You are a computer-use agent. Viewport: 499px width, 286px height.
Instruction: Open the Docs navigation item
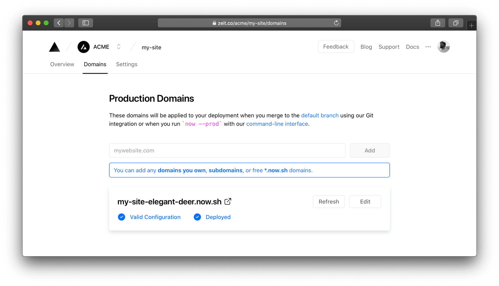tap(412, 47)
